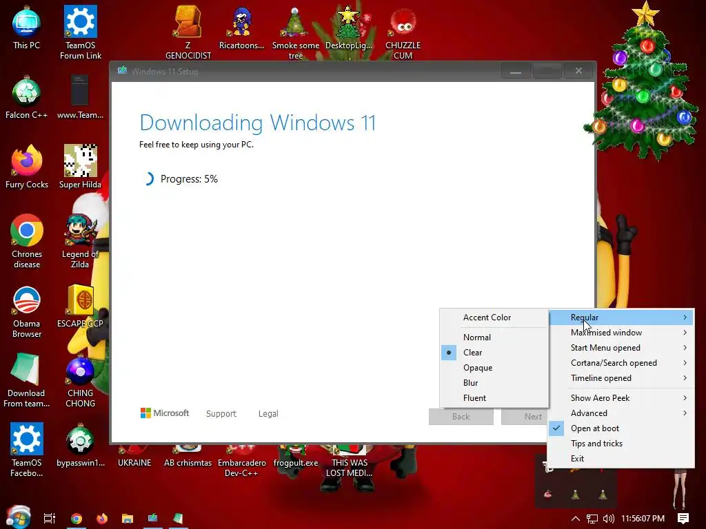706x529 pixels.
Task: Open the Falcon C++ desktop icon
Action: [x=27, y=98]
